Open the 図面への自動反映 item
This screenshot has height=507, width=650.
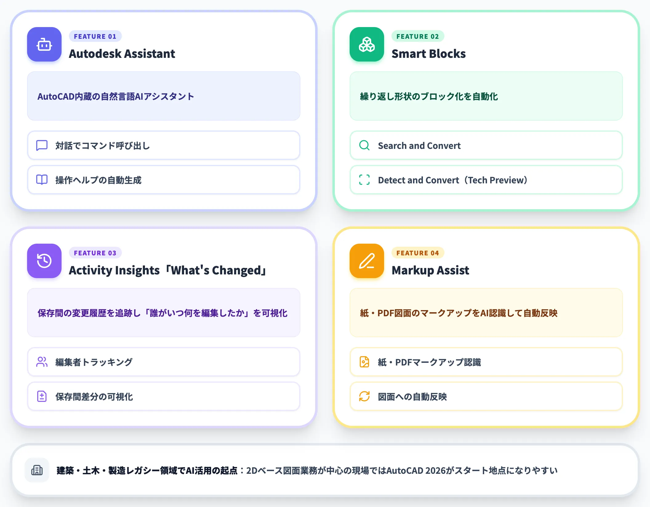486,397
